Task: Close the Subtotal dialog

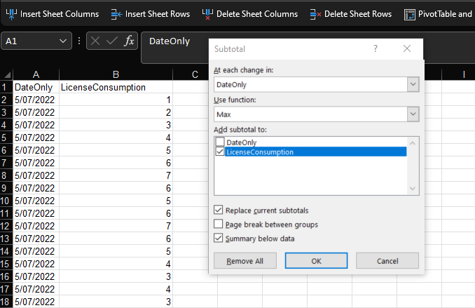Action: tap(407, 48)
